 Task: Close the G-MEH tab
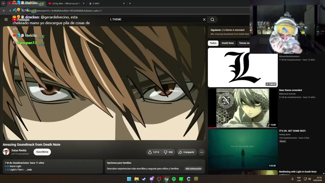click(124, 4)
